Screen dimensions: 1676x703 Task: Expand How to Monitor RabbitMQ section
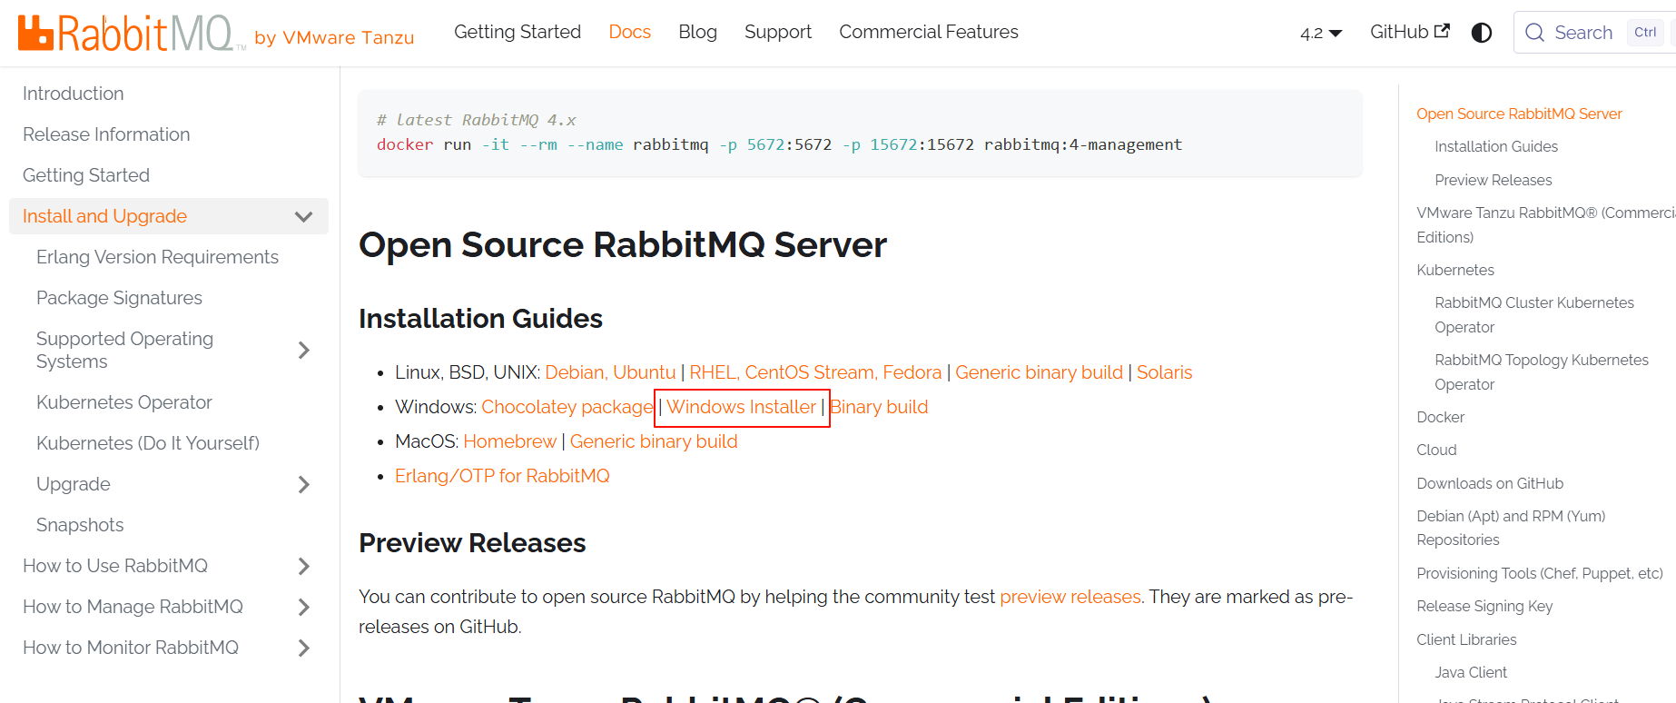pos(304,648)
